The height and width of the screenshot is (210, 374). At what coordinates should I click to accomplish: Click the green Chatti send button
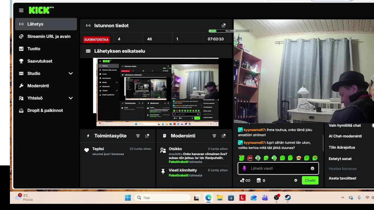tap(310, 181)
